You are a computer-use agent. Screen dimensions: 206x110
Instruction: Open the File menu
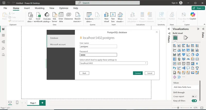click(5, 8)
